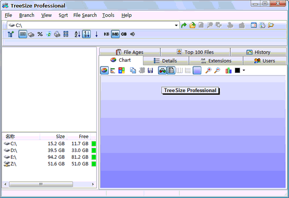Switch units to GB
This screenshot has width=289, height=198.
[124, 34]
